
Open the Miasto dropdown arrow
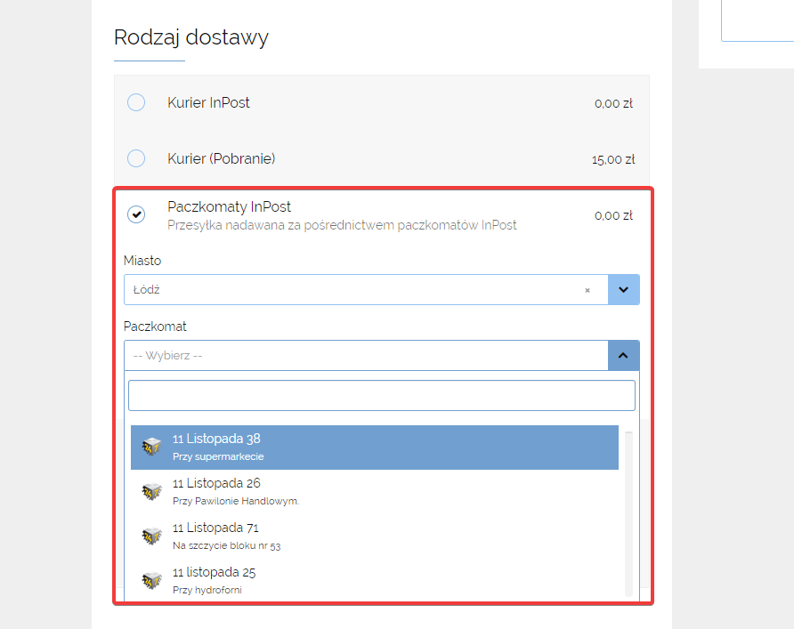point(623,290)
